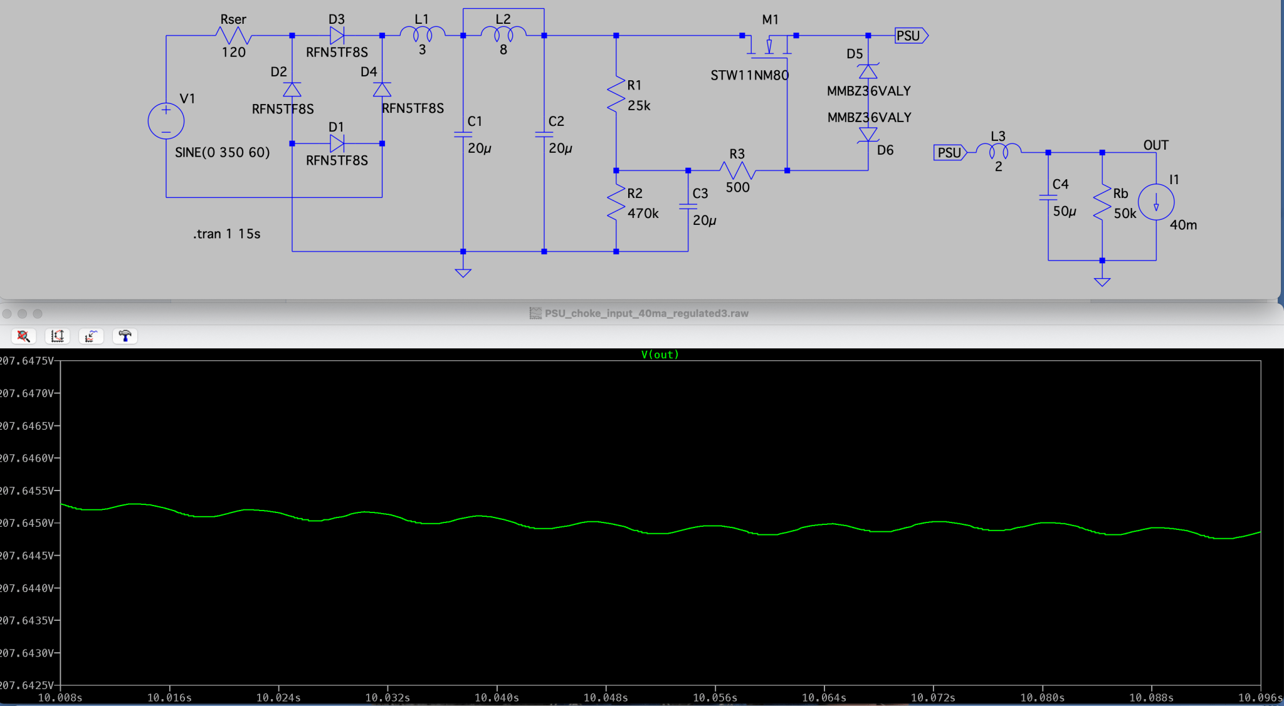
Task: Select the V1 voltage source symbol
Action: click(166, 121)
